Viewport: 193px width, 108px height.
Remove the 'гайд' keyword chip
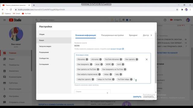(121, 74)
